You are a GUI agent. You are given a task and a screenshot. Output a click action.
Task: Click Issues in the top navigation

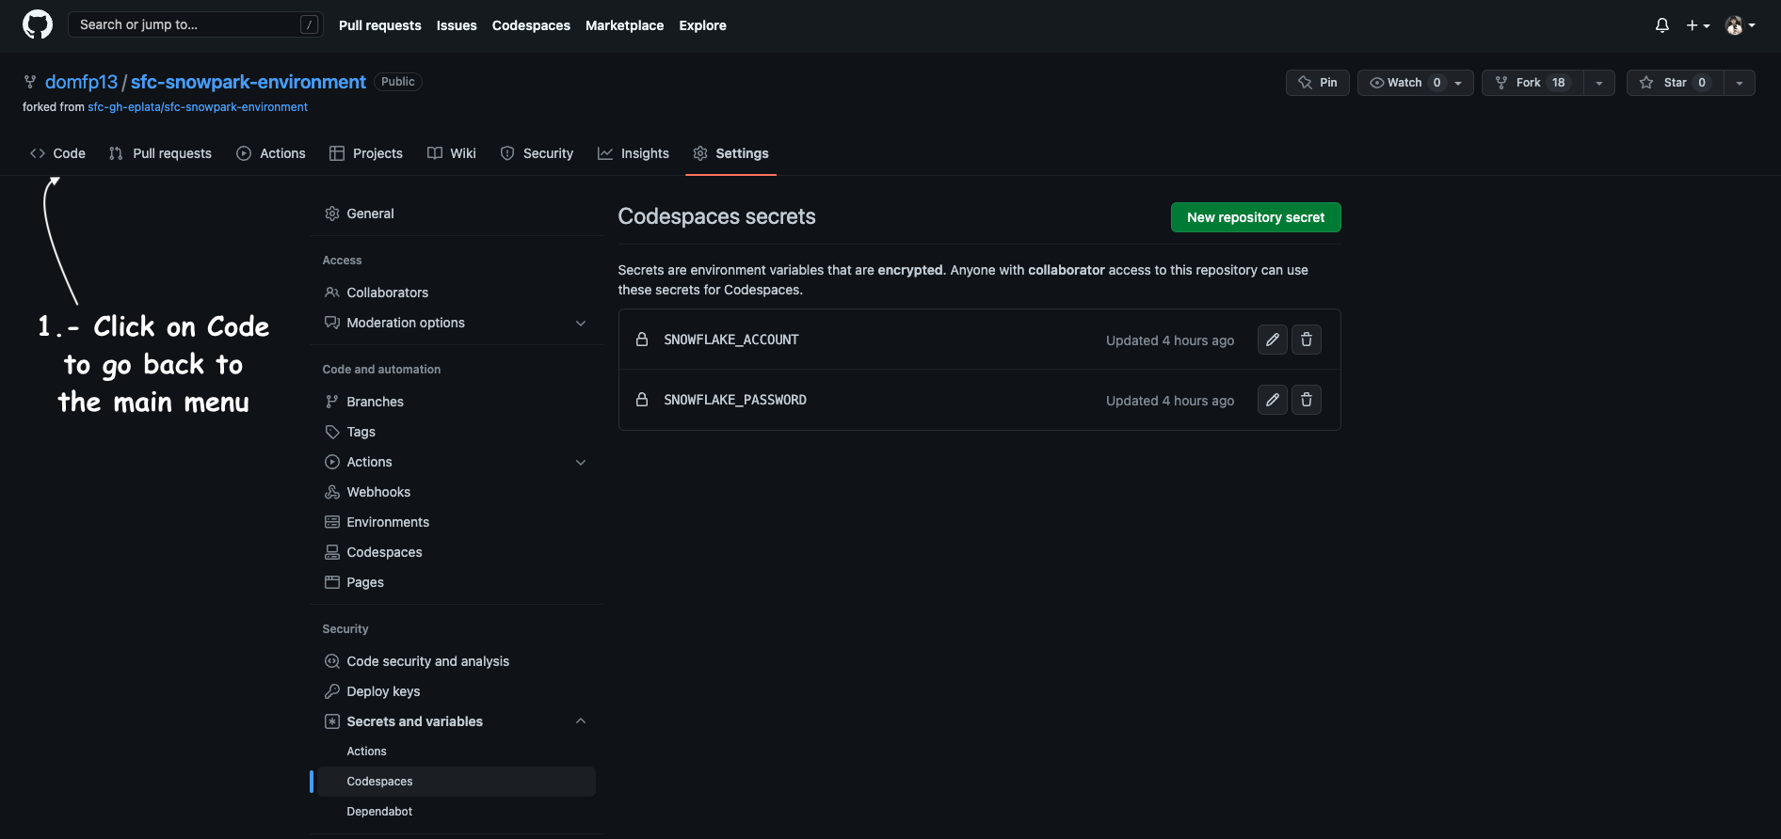click(x=457, y=25)
